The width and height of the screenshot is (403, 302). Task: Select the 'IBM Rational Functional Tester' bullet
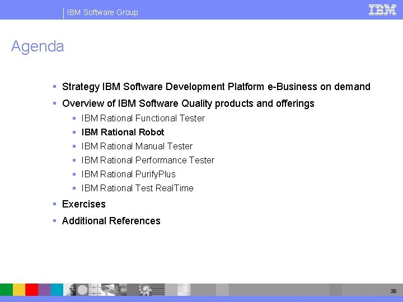[143, 118]
